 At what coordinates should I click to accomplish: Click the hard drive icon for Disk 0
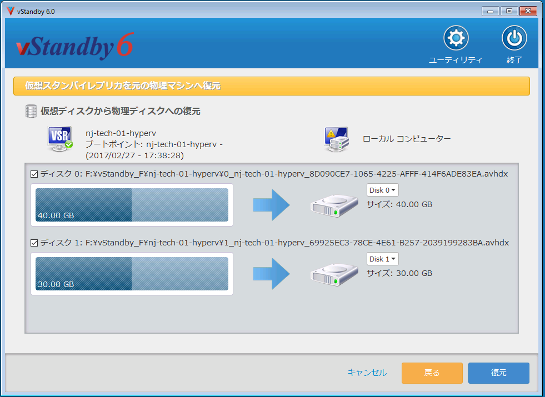point(331,205)
